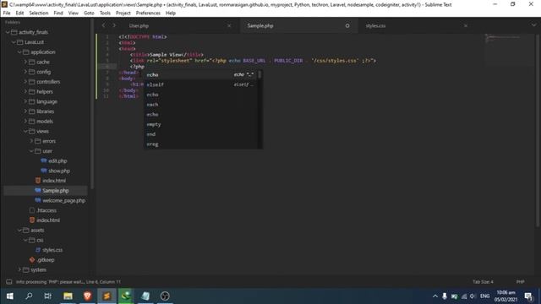Open show.php in the sidebar
The width and height of the screenshot is (541, 304).
[59, 171]
